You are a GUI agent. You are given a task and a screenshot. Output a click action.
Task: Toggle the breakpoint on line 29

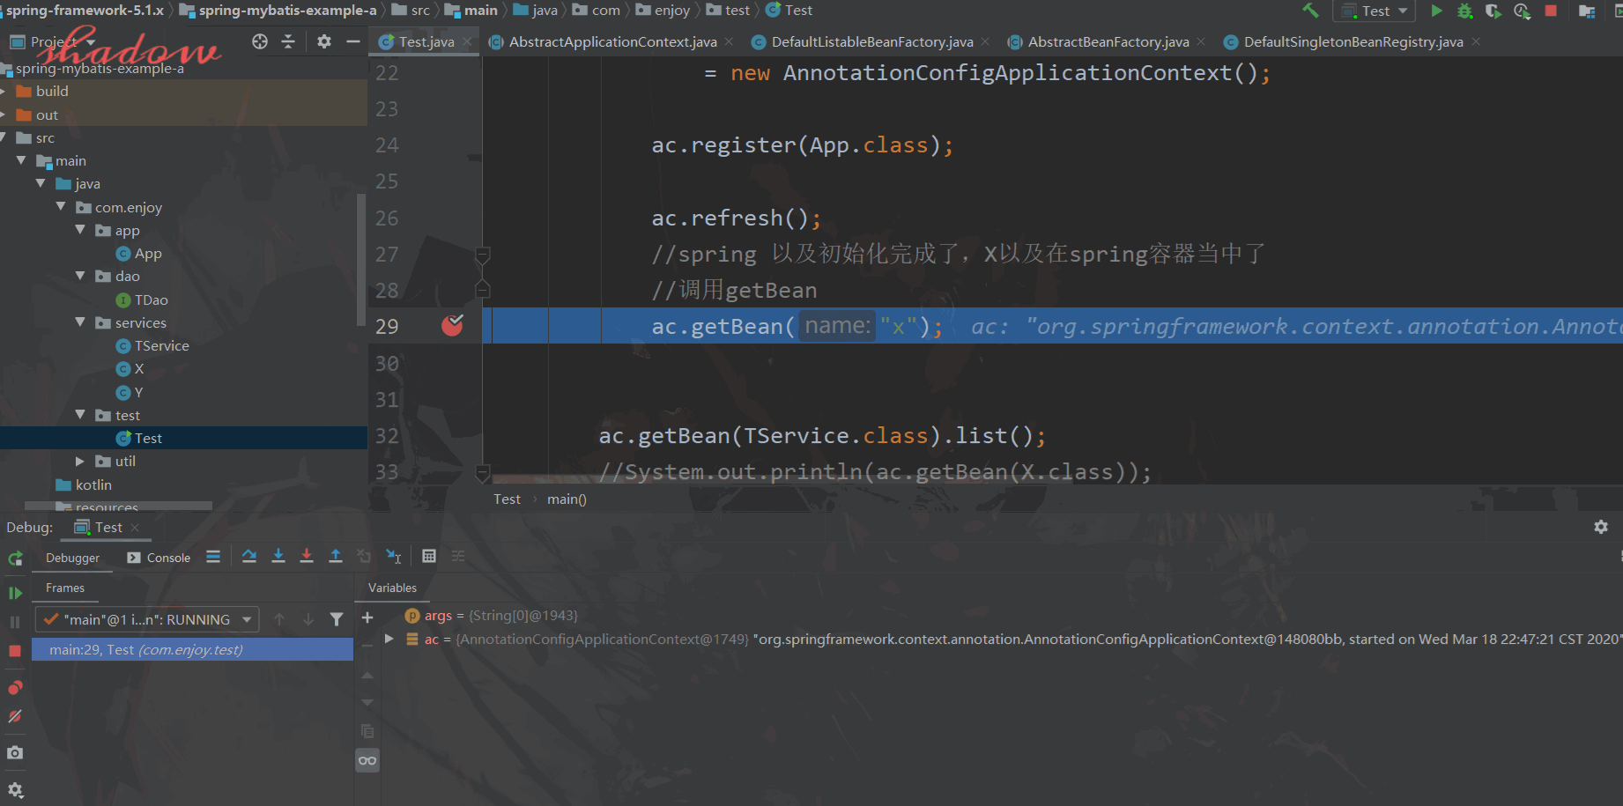click(x=452, y=326)
